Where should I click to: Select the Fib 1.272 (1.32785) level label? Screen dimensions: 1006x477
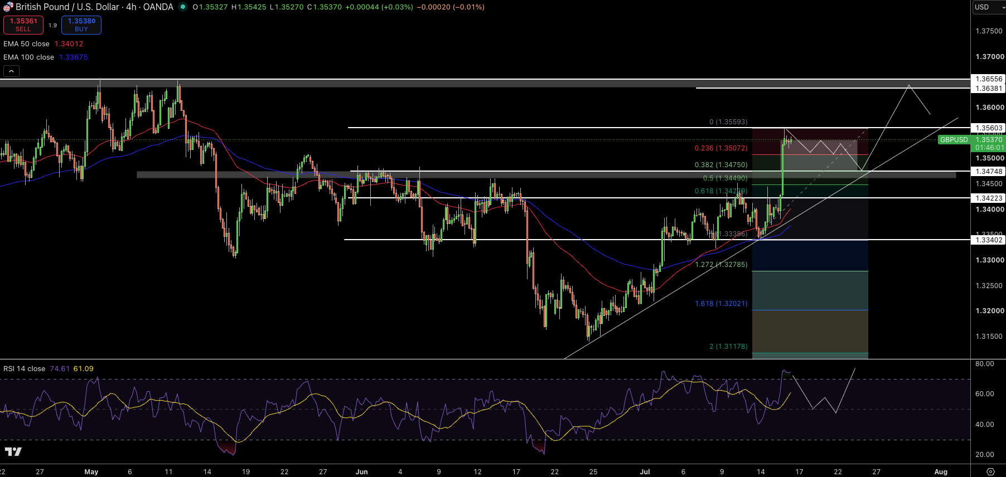[x=721, y=265]
